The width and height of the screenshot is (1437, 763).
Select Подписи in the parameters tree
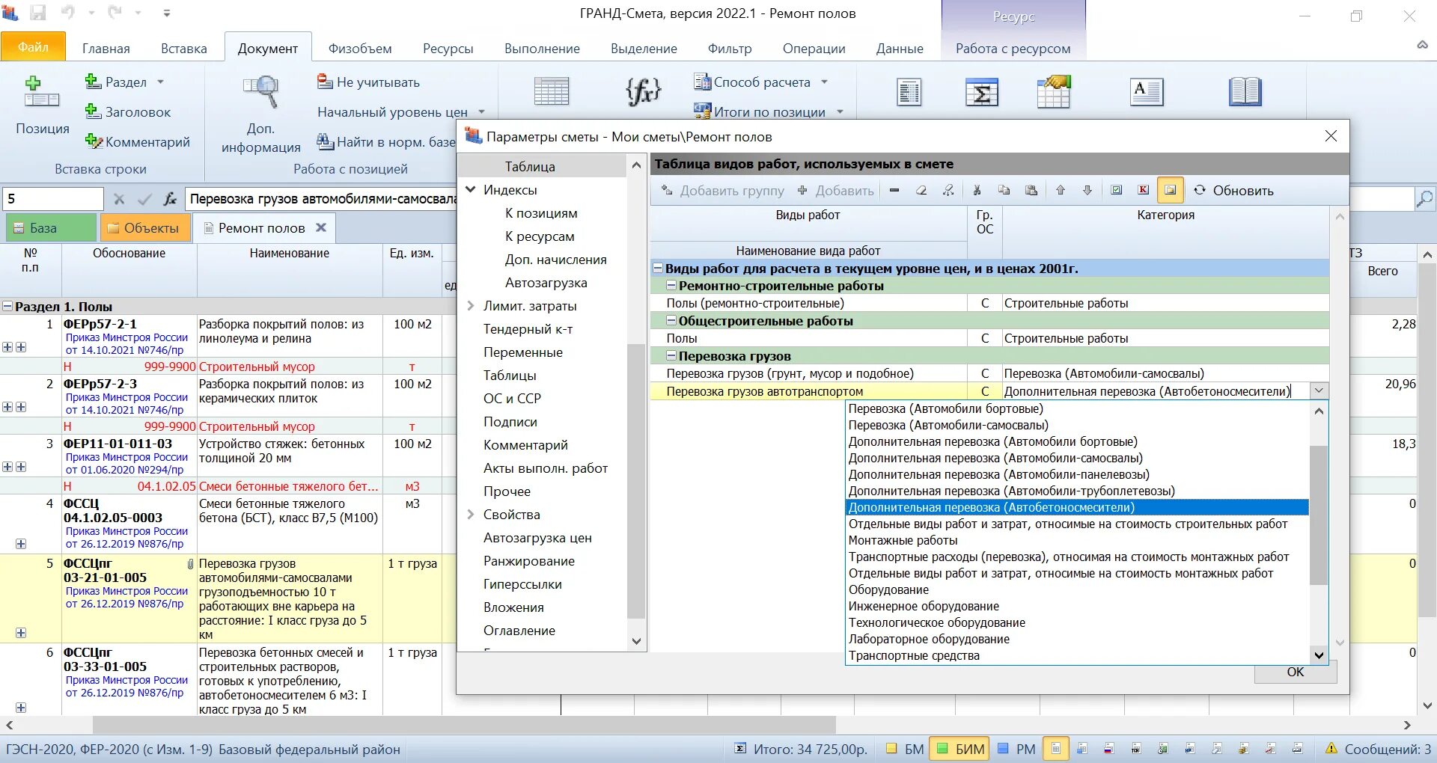[510, 422]
